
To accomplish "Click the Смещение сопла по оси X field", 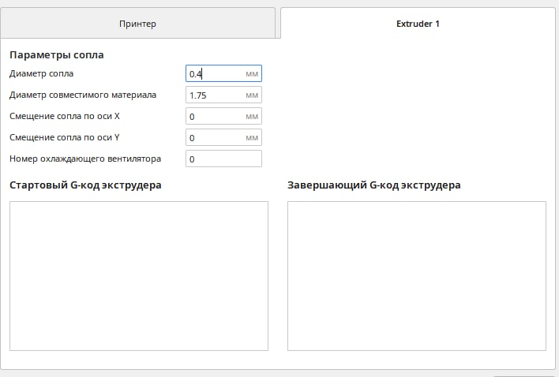I will 223,117.
